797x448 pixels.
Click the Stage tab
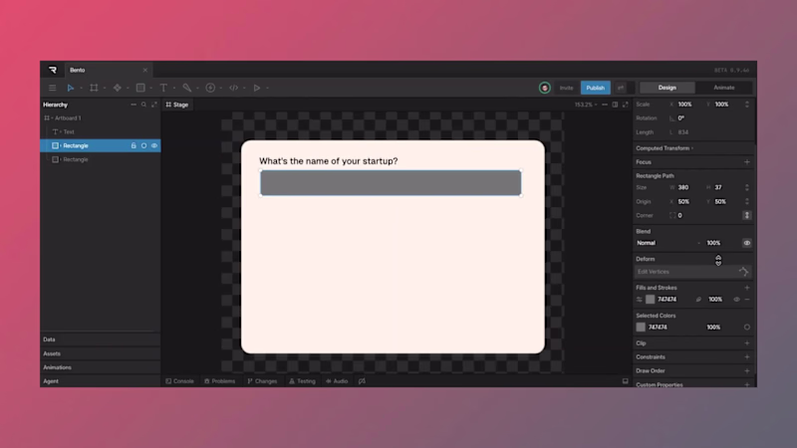pyautogui.click(x=177, y=105)
